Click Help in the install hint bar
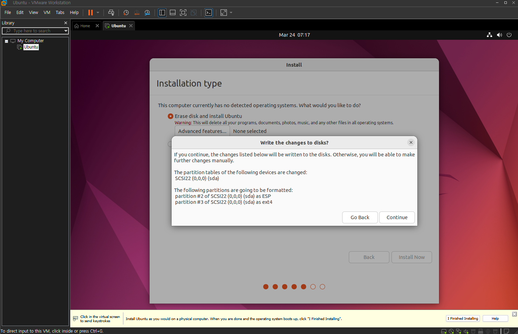This screenshot has height=334, width=518. 495,319
